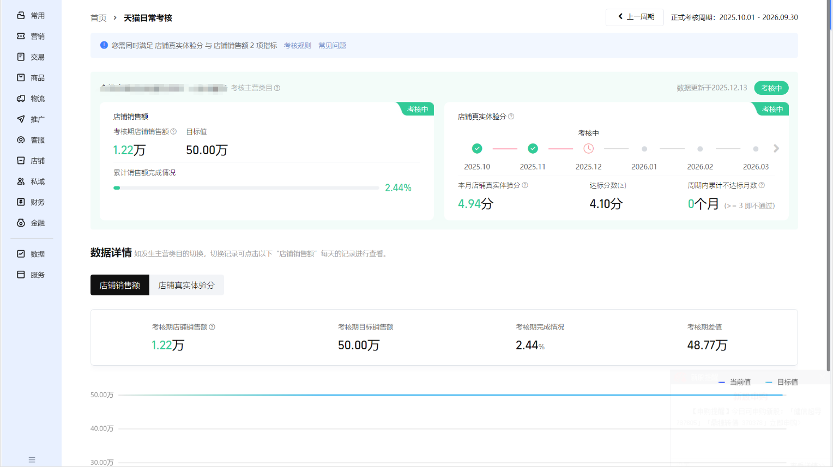
Task: Navigate to 首页 in breadcrumb
Action: pos(98,18)
